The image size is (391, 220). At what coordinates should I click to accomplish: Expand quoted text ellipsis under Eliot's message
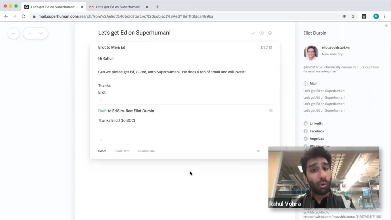pos(100,100)
